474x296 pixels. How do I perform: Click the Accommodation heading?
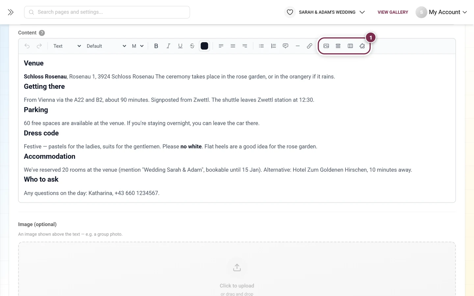49,157
